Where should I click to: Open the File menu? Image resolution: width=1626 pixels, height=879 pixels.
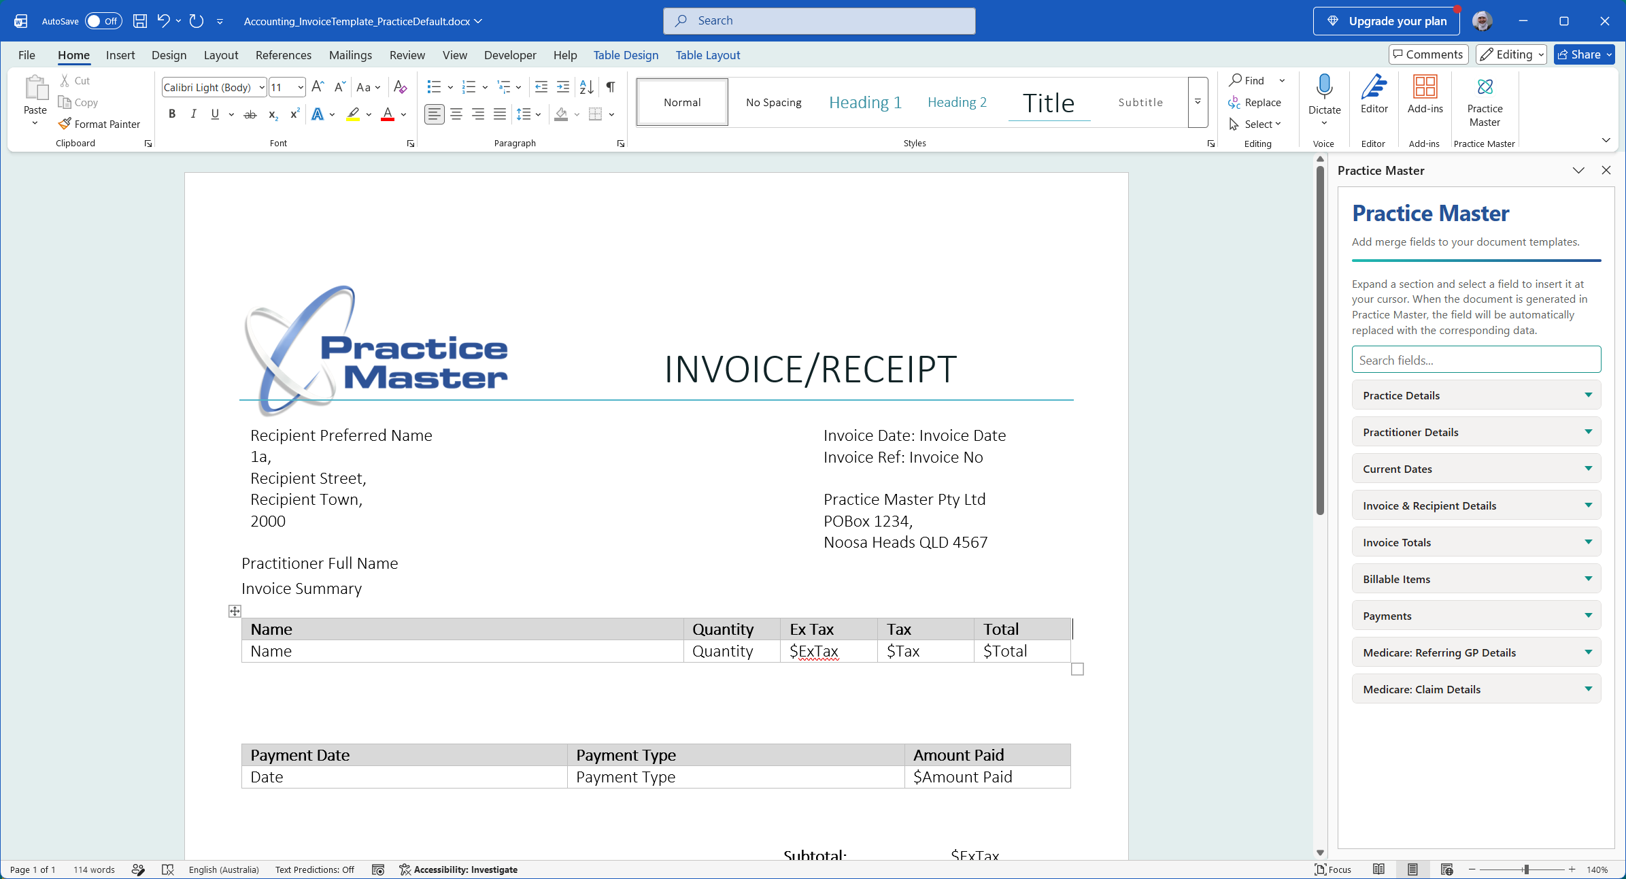click(x=27, y=55)
